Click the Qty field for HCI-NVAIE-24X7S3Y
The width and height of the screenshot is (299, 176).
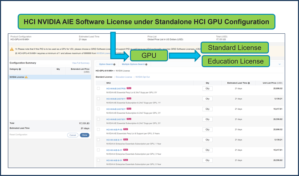(207, 109)
